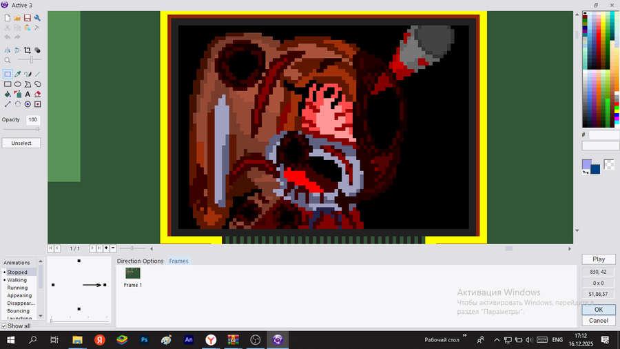
Task: Select the Appearing animation
Action: (x=19, y=296)
